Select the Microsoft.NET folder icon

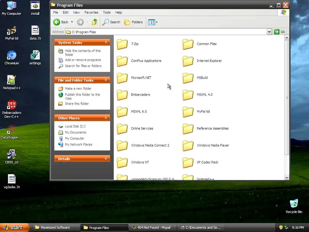coord(122,78)
